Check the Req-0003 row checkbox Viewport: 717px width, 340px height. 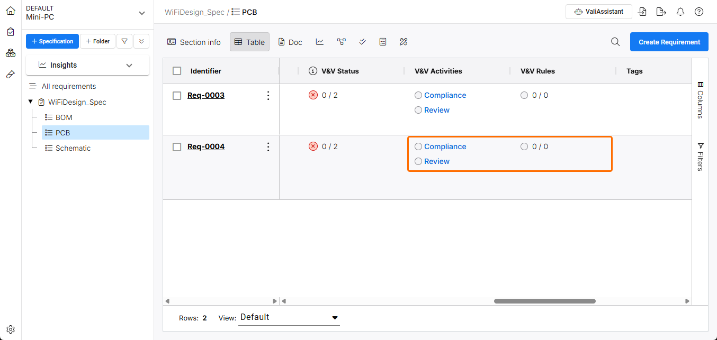(x=177, y=96)
